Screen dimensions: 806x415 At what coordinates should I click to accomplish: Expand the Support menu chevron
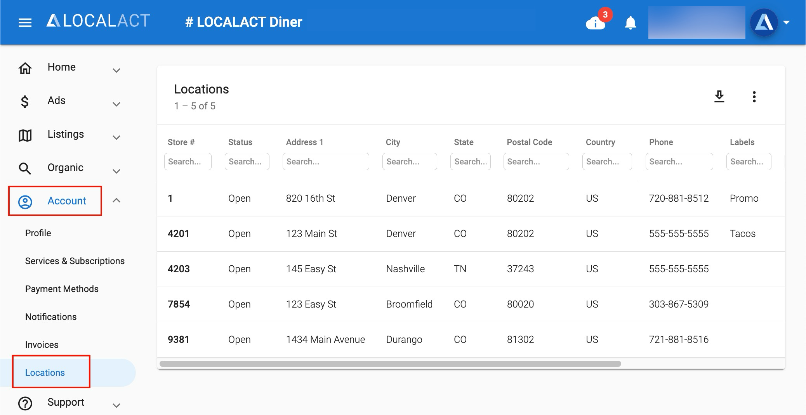pyautogui.click(x=116, y=406)
